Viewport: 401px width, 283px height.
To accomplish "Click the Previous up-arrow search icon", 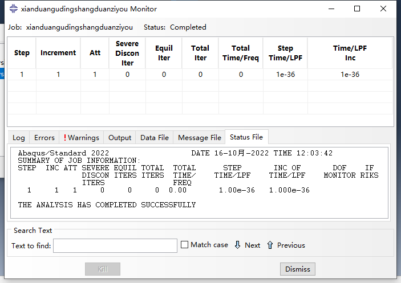I will [270, 245].
